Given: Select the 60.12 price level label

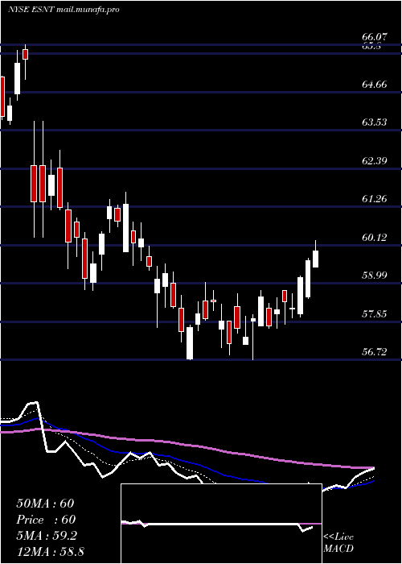Looking at the screenshot, I should [x=375, y=237].
